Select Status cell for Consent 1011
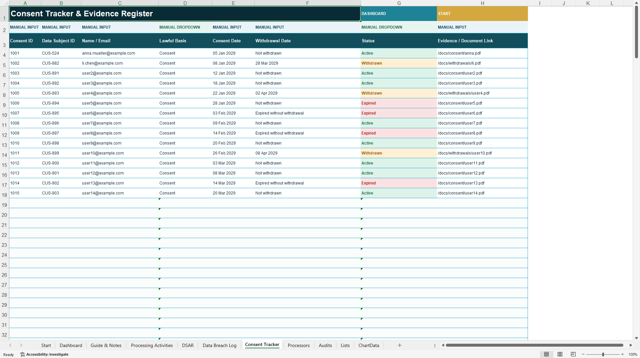 point(399,153)
